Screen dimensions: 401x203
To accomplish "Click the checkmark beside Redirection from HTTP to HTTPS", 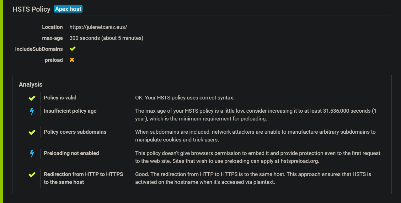I will [31, 174].
